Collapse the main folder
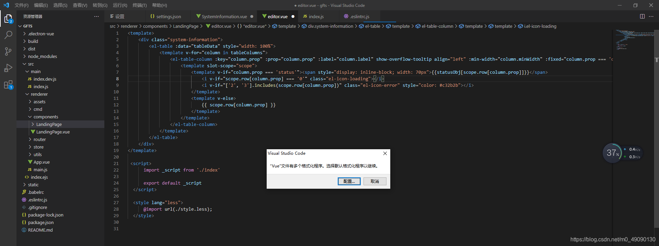 (x=60, y=71)
